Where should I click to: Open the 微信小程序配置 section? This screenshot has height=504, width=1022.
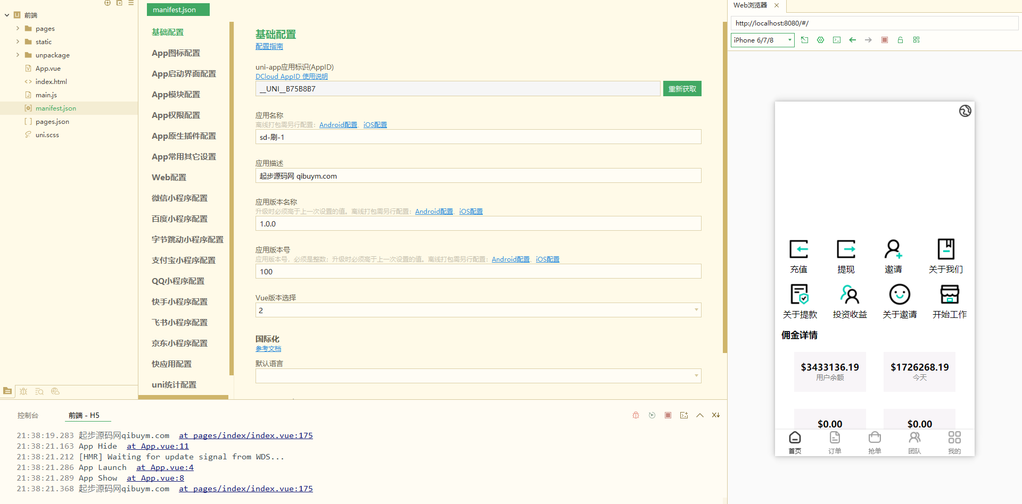click(180, 198)
